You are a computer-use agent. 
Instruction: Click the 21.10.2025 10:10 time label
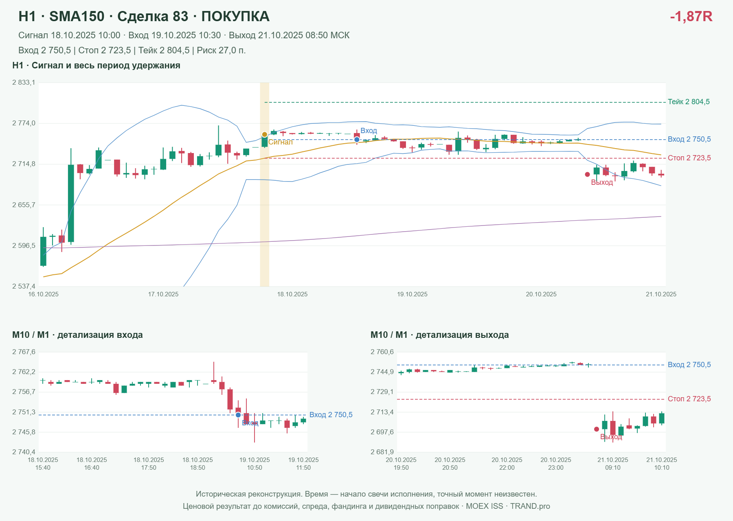662,464
